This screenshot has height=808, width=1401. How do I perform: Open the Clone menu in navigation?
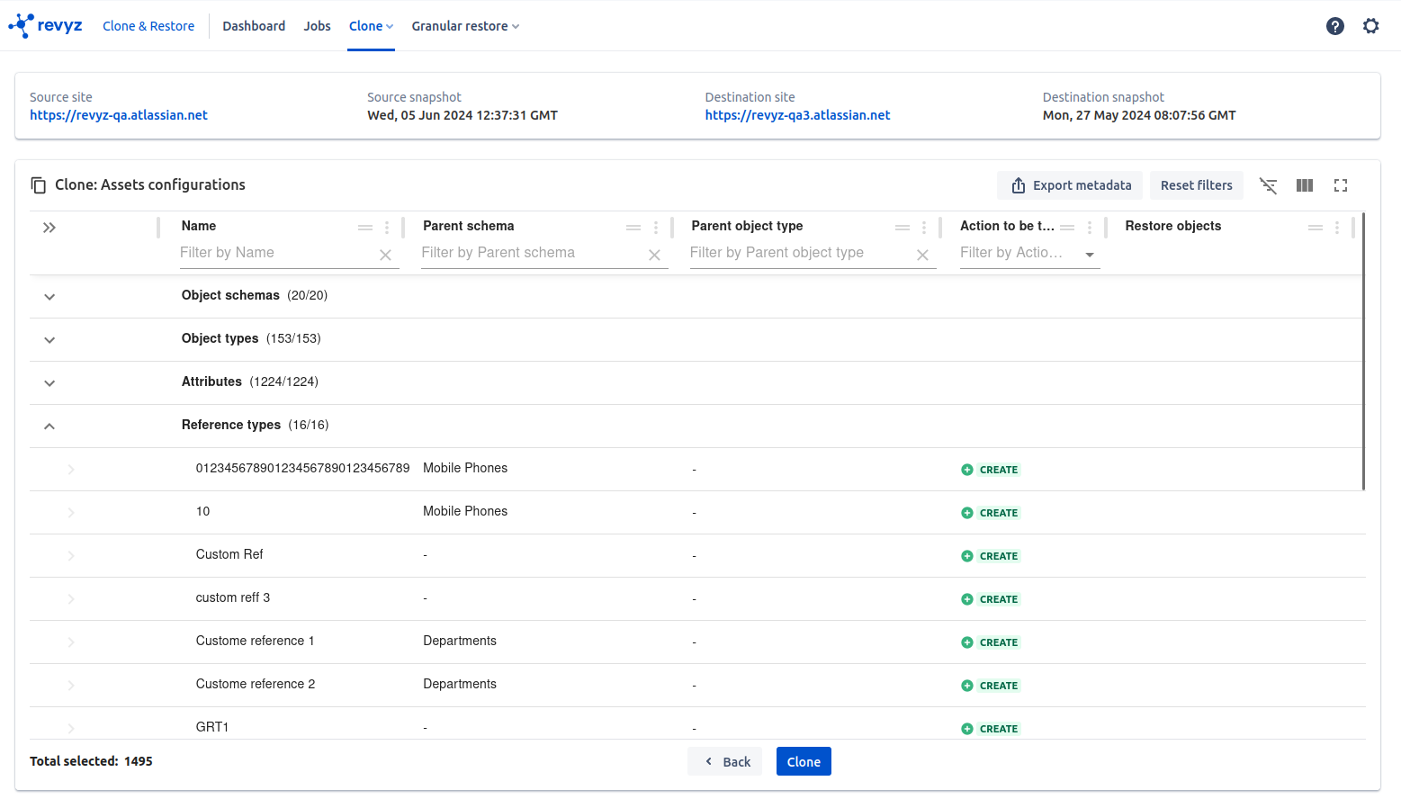pos(371,26)
